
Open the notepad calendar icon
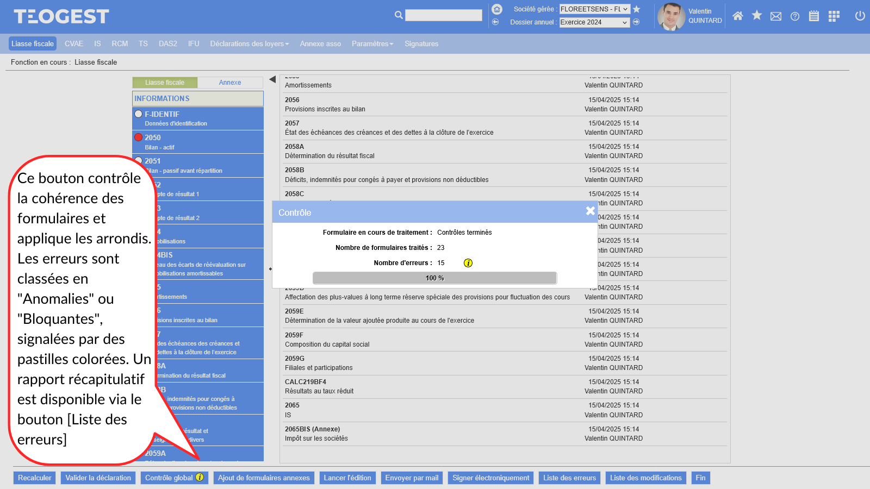click(814, 16)
